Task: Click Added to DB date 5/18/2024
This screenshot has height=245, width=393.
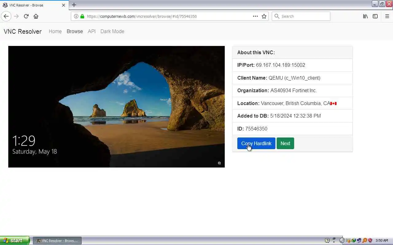Action: [295, 116]
